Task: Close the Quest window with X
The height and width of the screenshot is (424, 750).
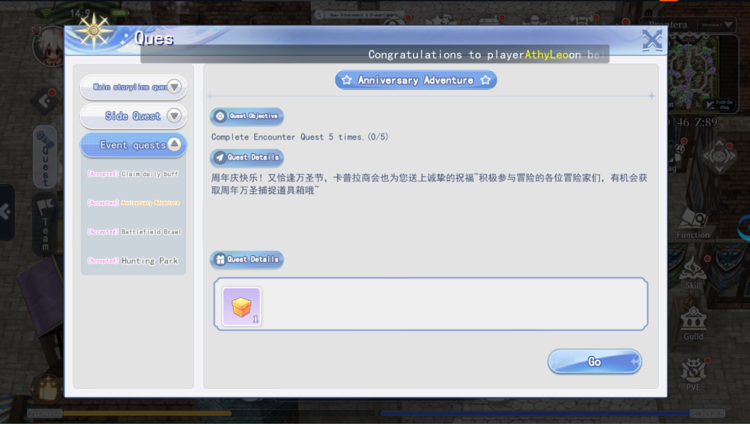Action: 652,40
